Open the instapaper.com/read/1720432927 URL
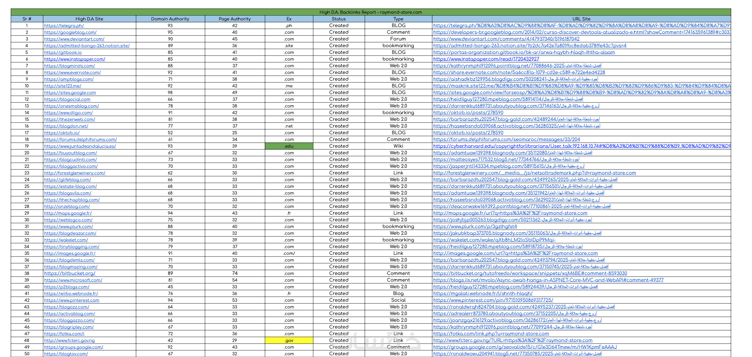 [486, 59]
